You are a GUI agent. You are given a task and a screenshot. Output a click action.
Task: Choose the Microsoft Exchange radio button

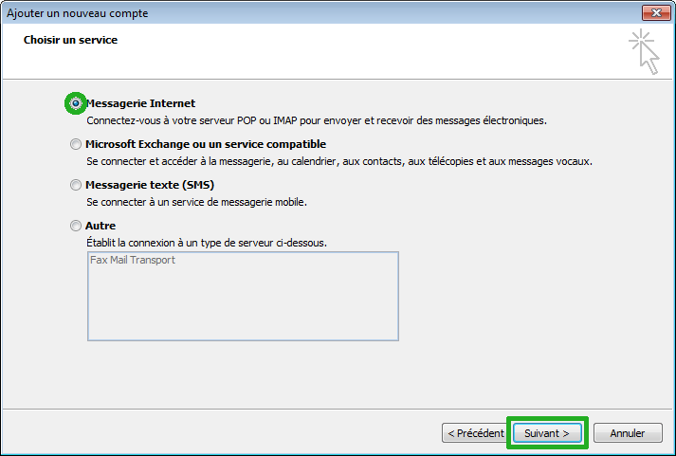point(76,145)
